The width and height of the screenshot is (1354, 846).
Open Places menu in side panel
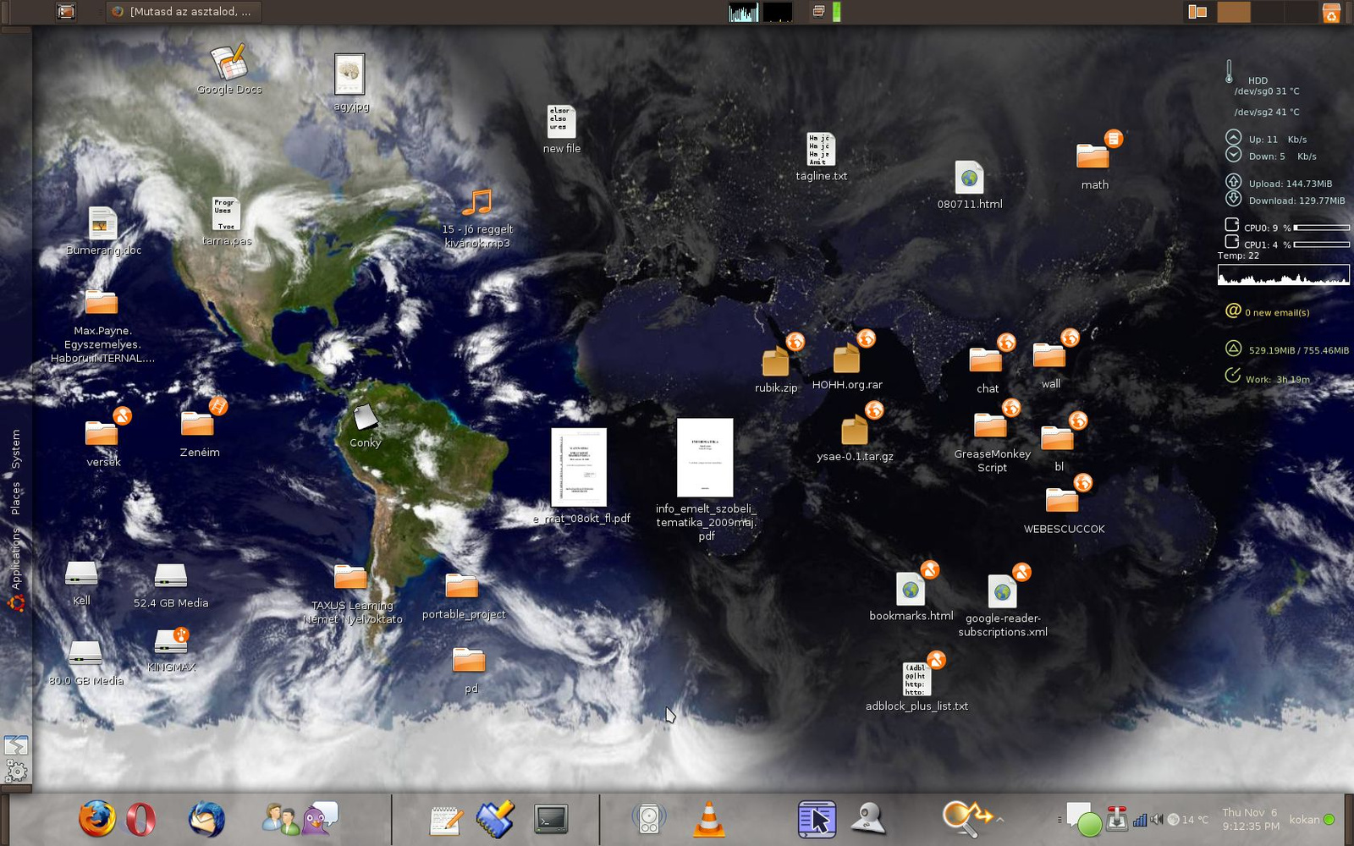[x=15, y=498]
